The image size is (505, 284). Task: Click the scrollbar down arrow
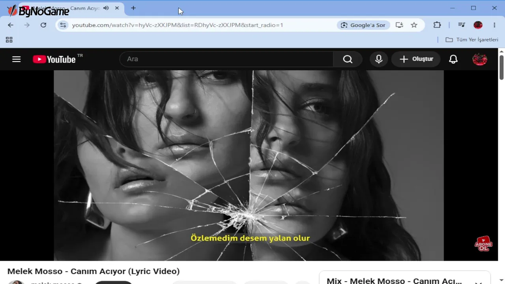(501, 281)
